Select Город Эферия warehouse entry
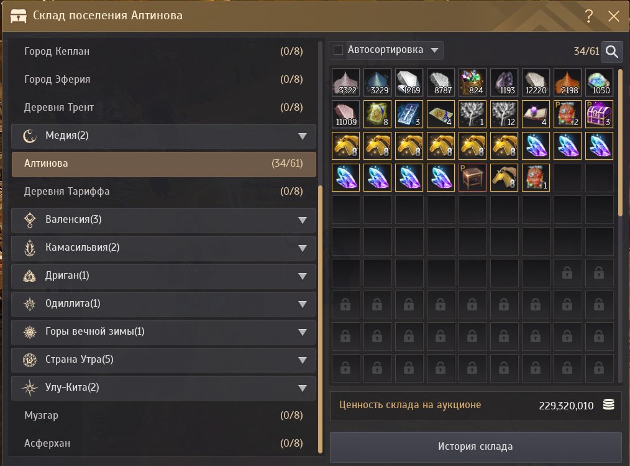 tap(163, 79)
